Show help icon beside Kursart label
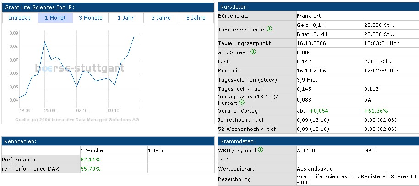 (242, 102)
